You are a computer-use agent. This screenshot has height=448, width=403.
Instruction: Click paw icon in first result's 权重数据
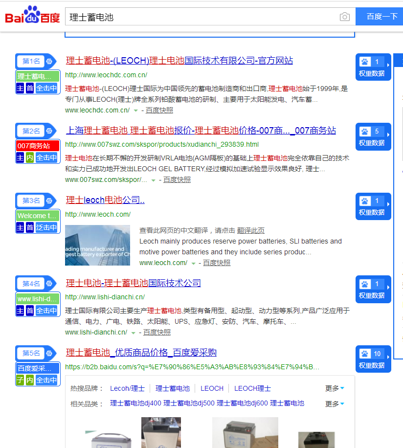pyautogui.click(x=365, y=62)
